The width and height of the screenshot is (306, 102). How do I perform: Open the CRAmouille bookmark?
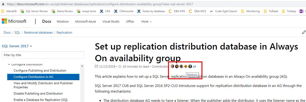coord(124,11)
